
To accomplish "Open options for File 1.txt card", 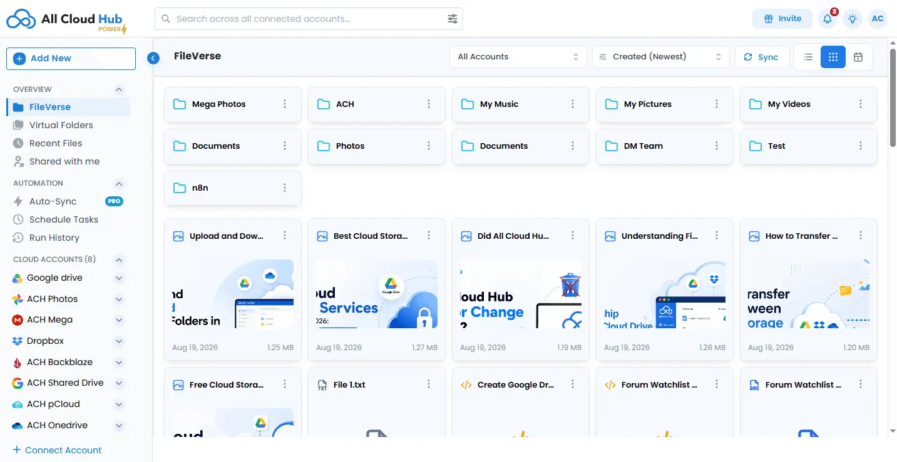I will coord(429,384).
